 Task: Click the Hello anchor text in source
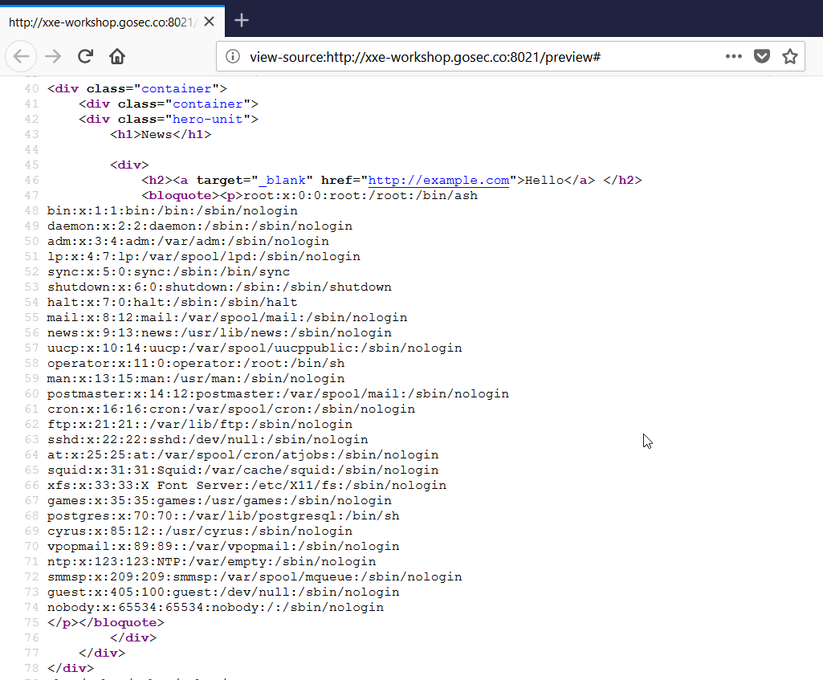pyautogui.click(x=543, y=181)
